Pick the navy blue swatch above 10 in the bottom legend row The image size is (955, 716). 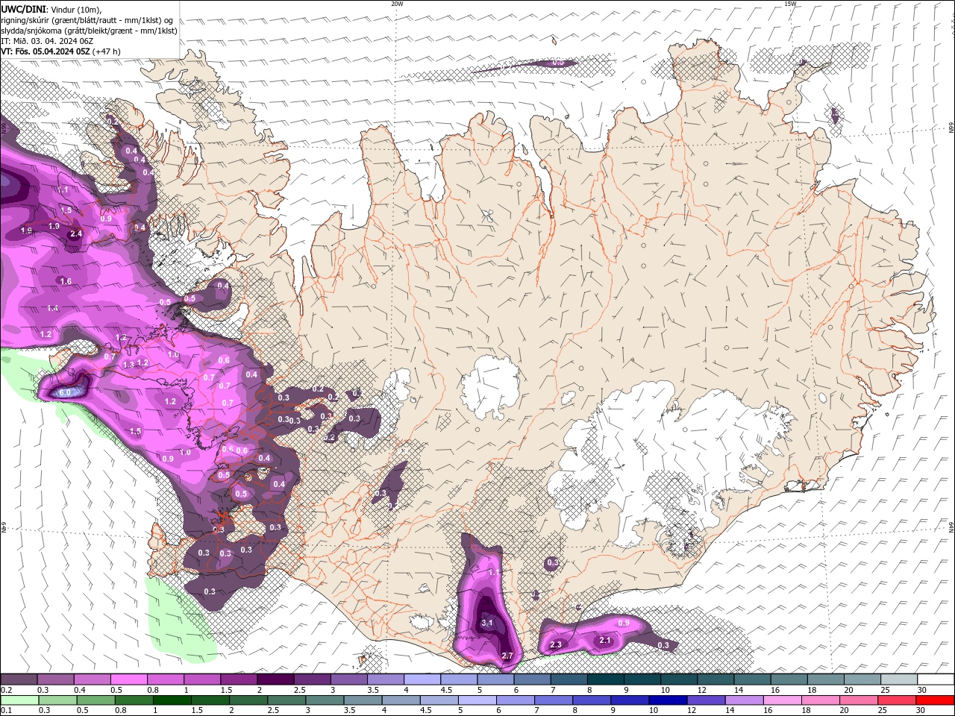667,700
